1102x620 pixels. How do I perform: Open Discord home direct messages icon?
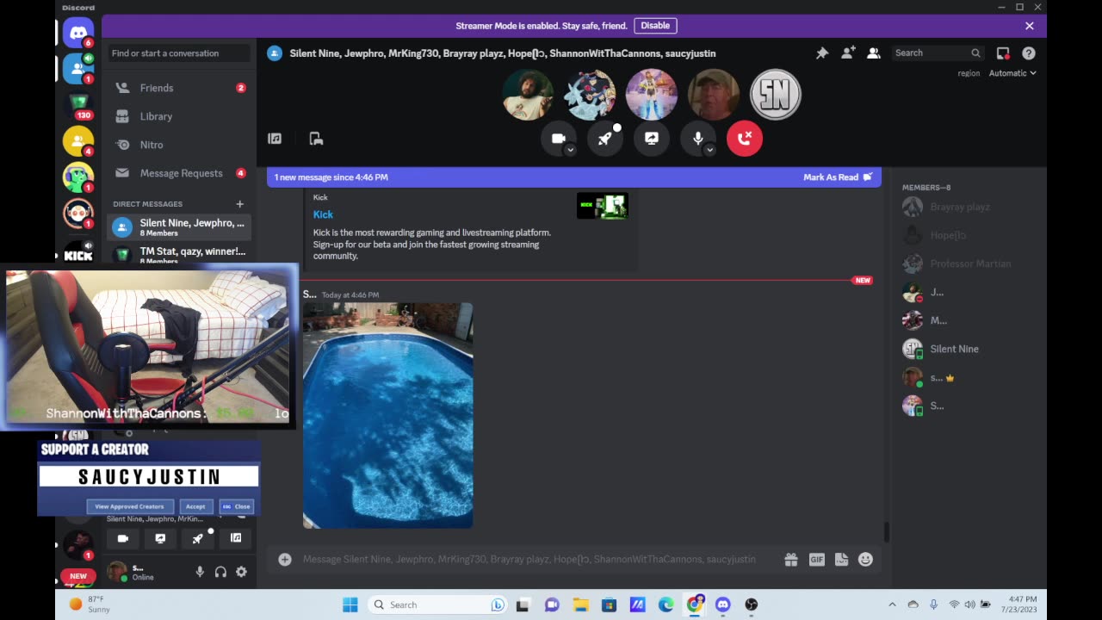[78, 34]
